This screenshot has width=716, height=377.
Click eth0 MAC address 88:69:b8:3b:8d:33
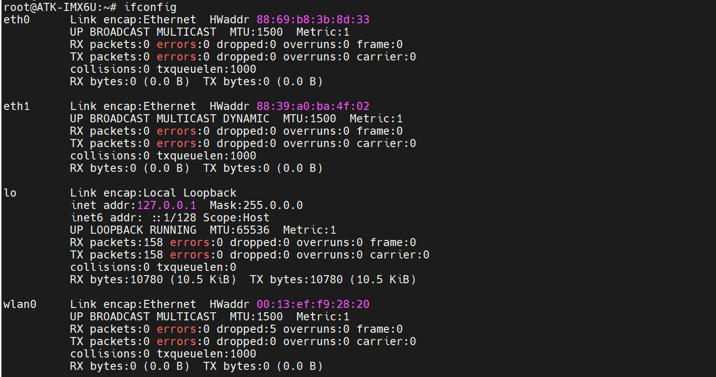click(313, 20)
